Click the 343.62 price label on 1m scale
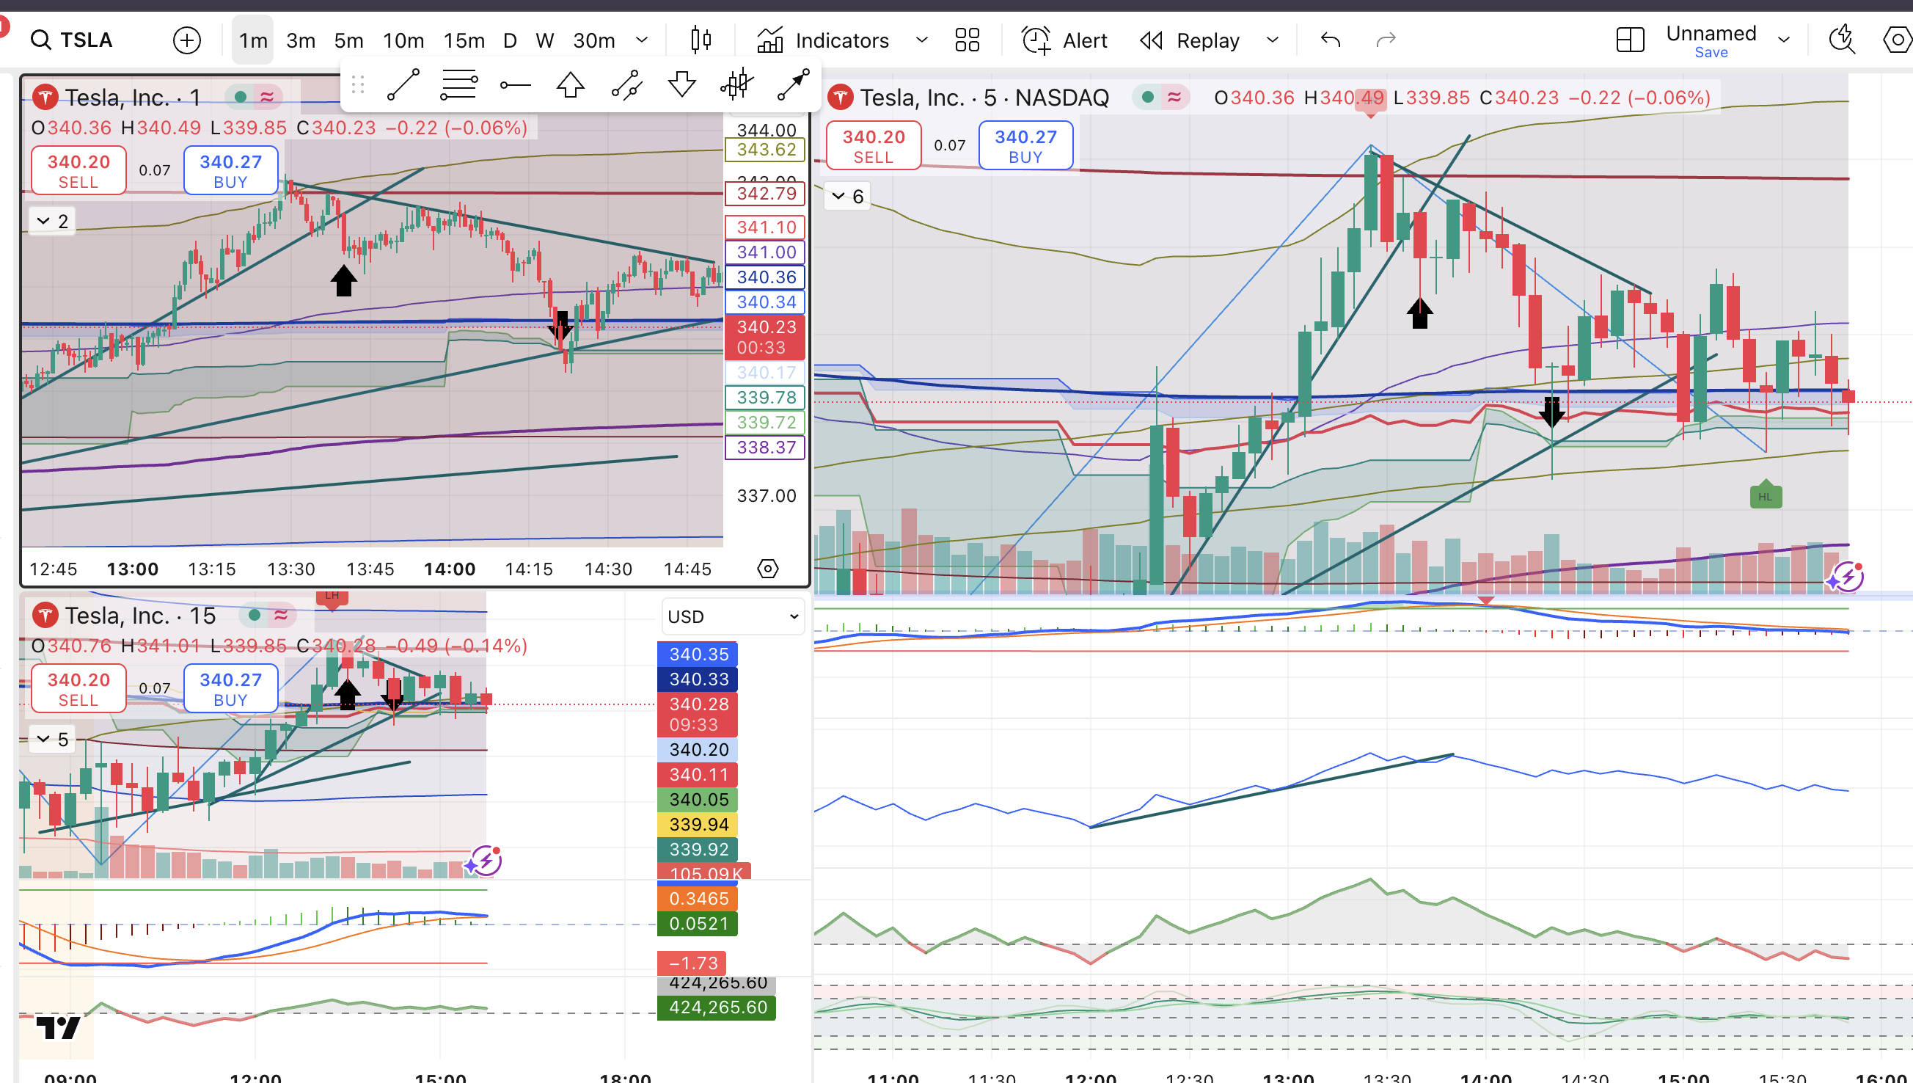This screenshot has height=1083, width=1913. (x=765, y=150)
